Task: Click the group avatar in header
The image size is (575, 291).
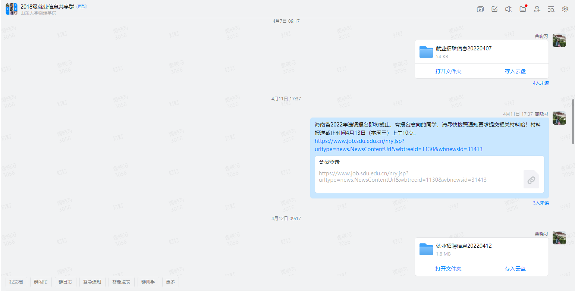Action: (12, 9)
